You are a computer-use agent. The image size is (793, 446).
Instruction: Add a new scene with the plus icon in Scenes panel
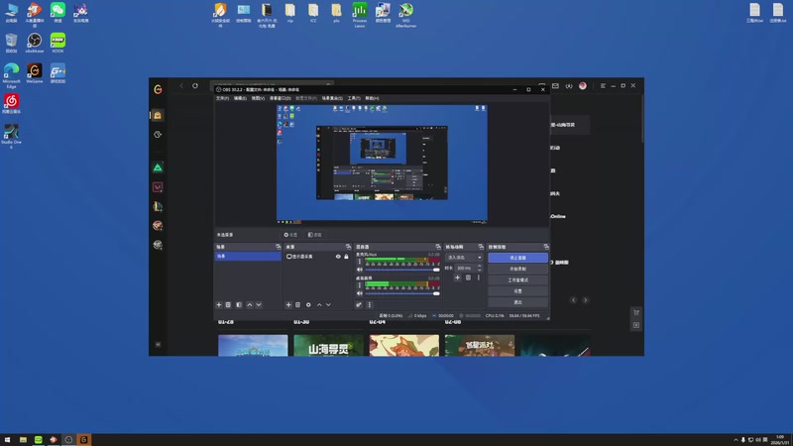tap(219, 305)
